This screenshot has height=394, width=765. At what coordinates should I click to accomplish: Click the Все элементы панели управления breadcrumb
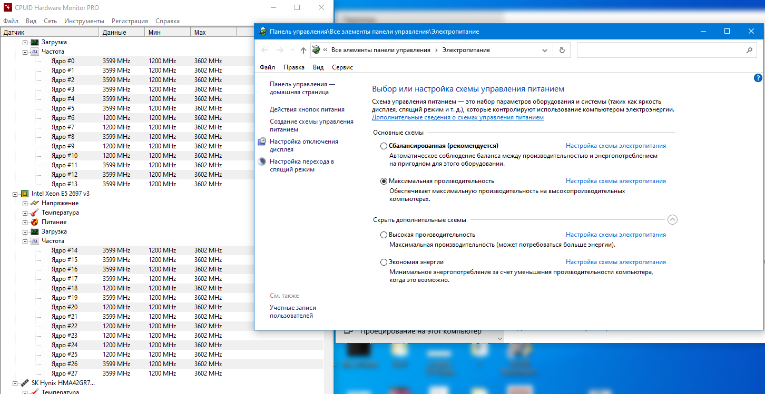click(381, 50)
